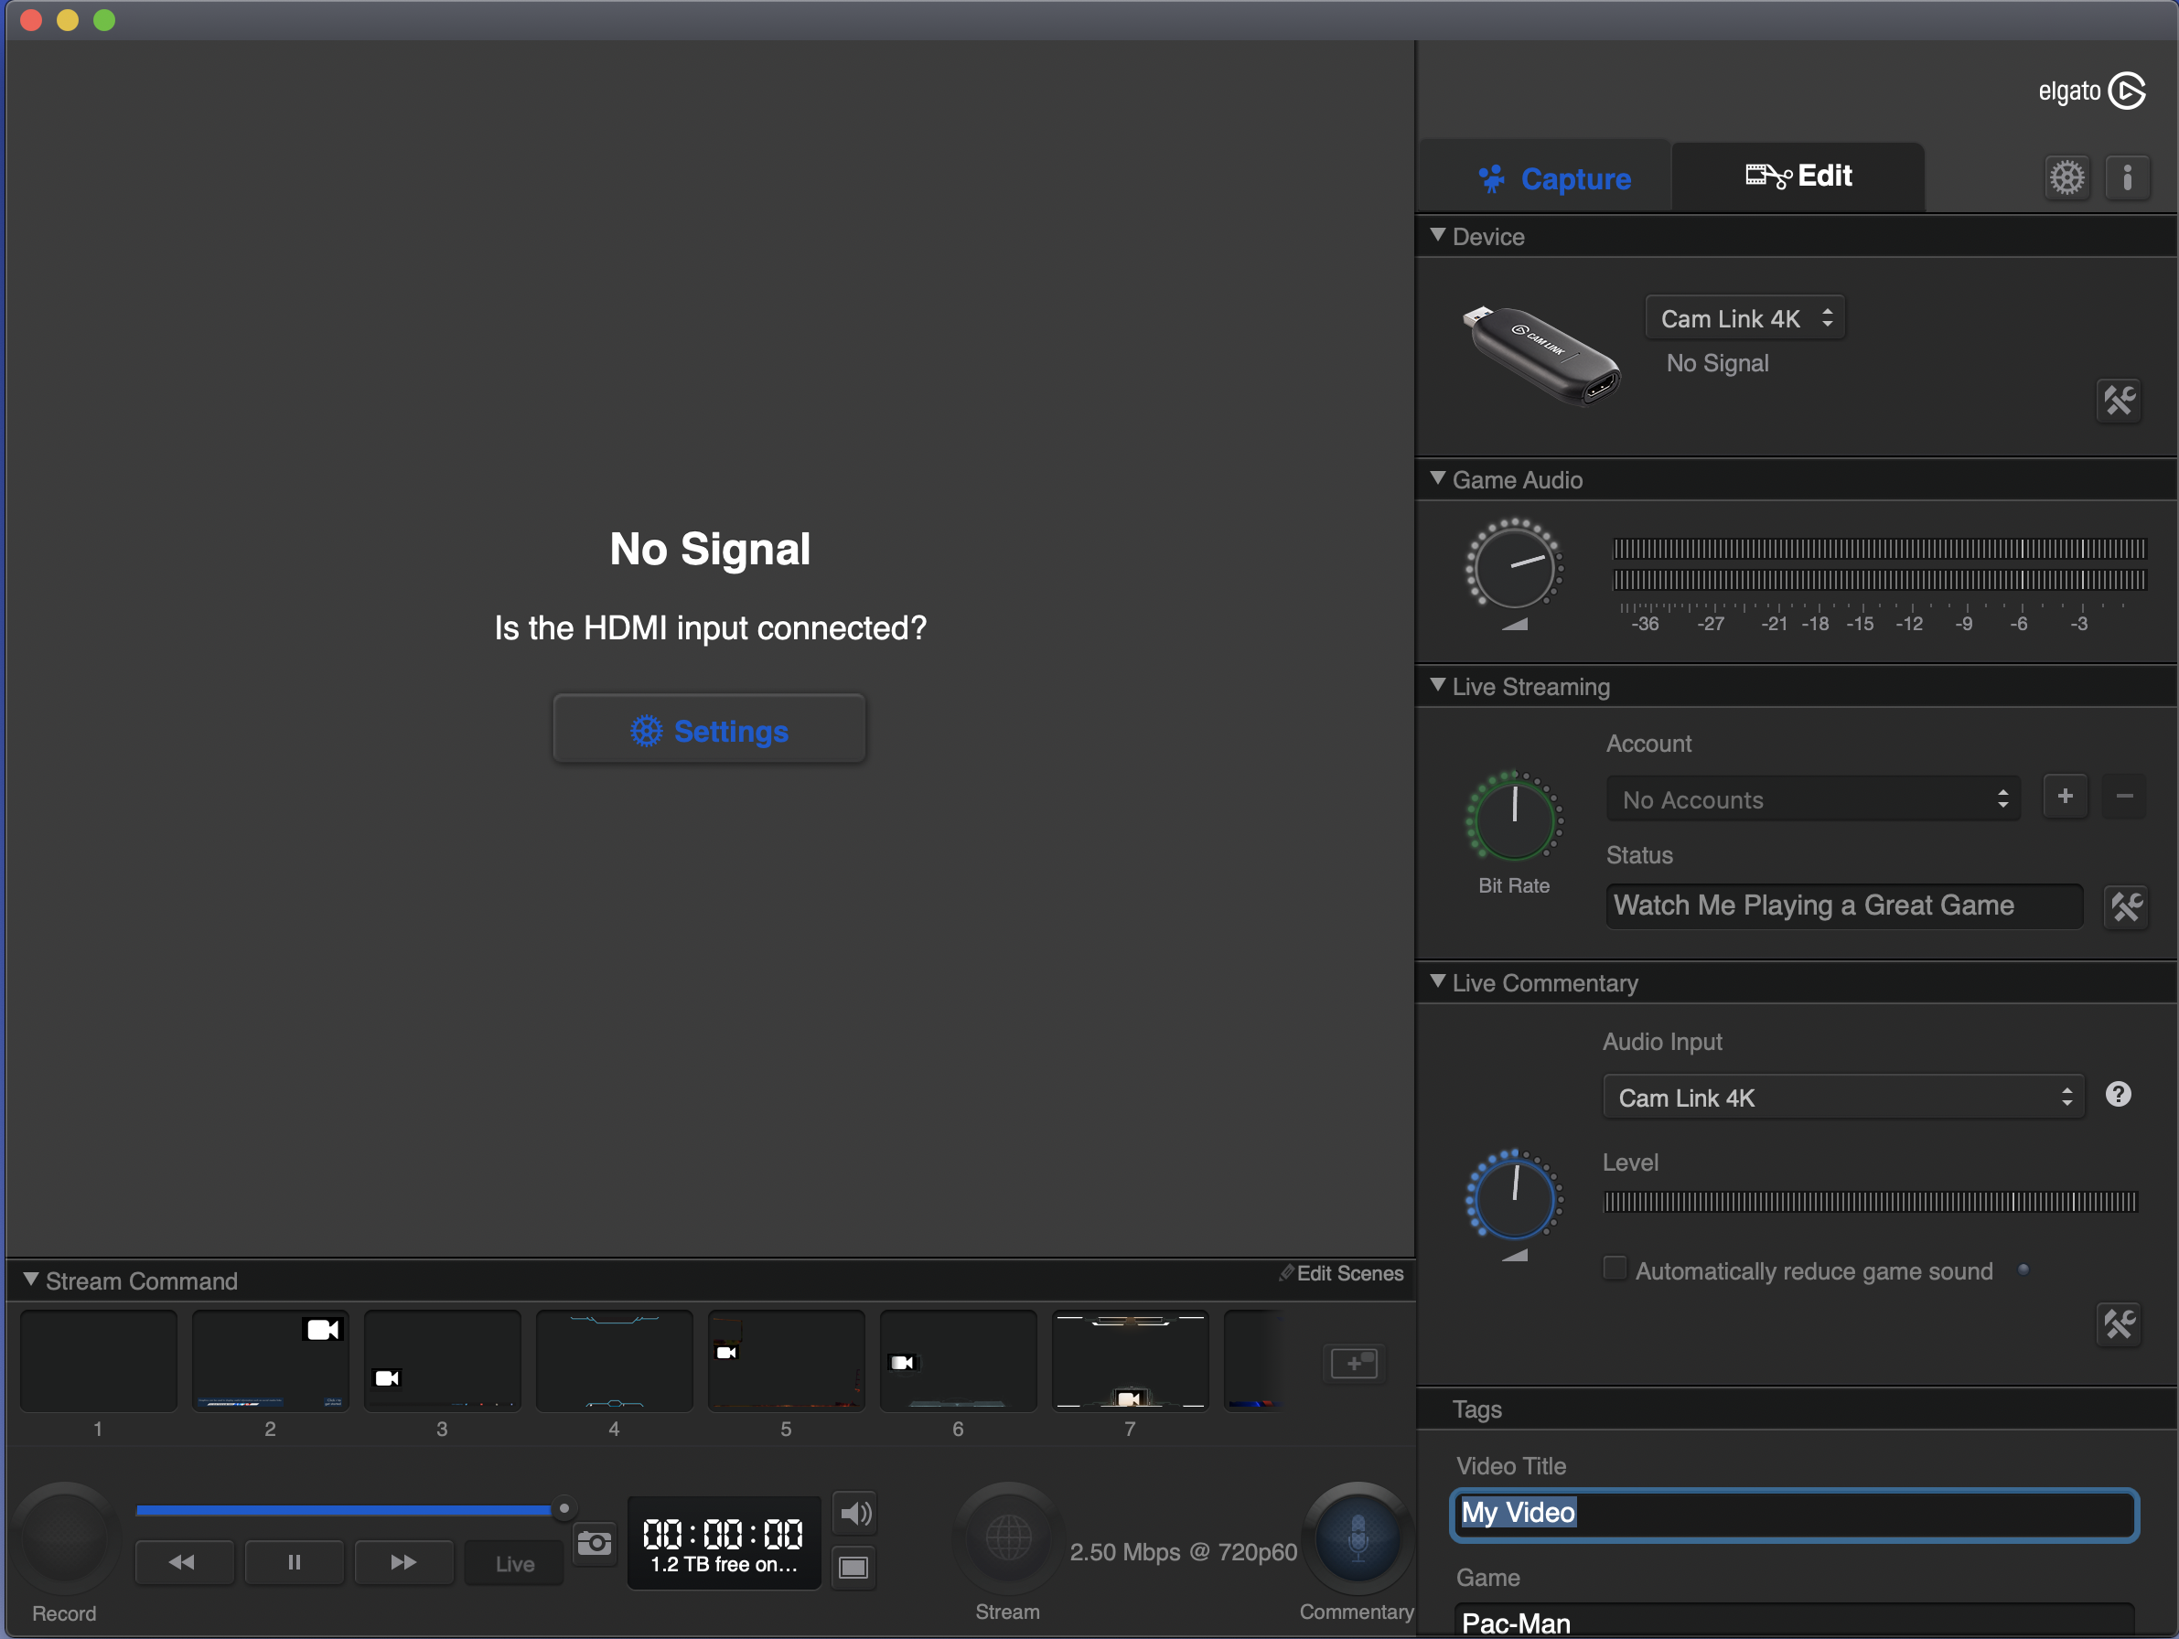Select scene thumbnail number 4
Screen dimensions: 2179x1639
coord(613,1360)
